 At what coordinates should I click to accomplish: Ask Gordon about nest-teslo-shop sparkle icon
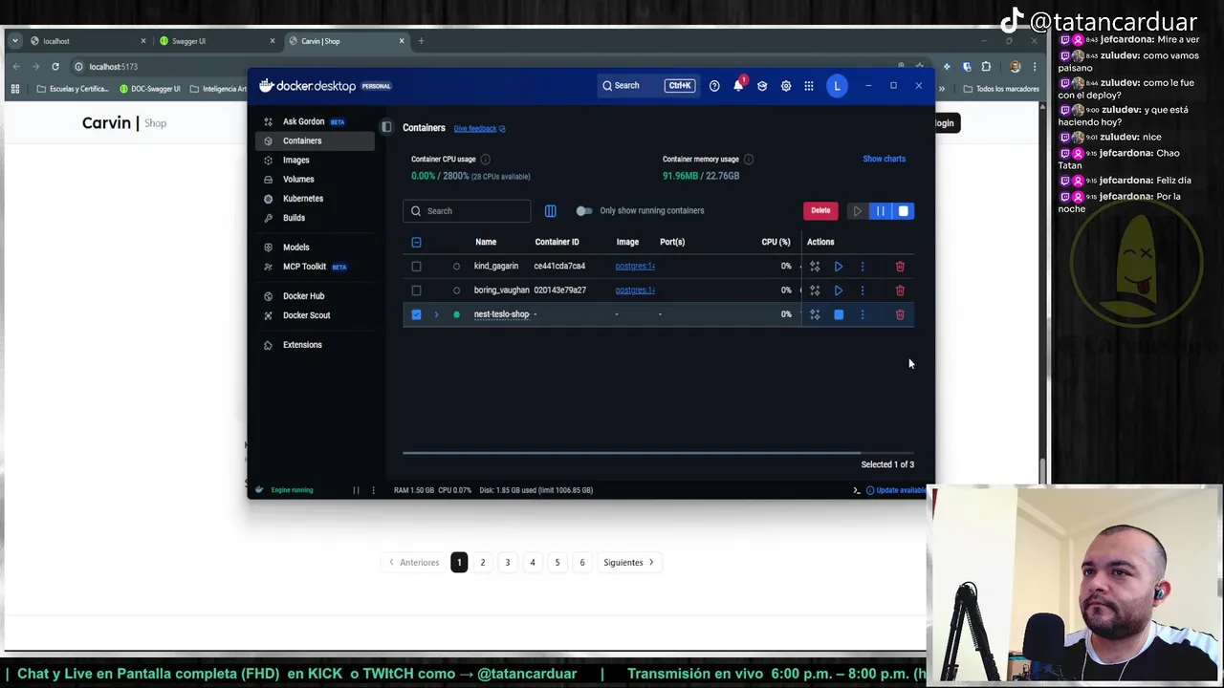(815, 314)
